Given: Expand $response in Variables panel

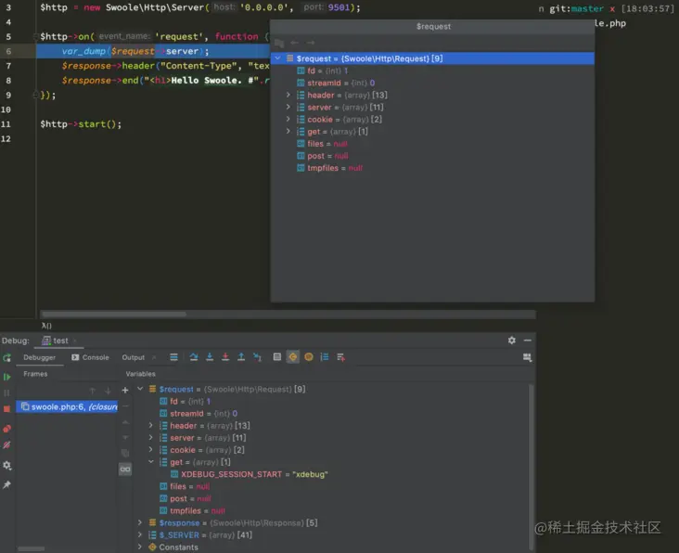Looking at the screenshot, I should click(x=140, y=522).
